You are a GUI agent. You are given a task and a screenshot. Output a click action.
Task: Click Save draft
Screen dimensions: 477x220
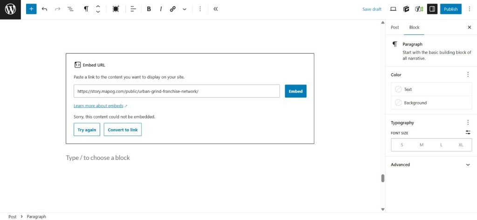[372, 9]
